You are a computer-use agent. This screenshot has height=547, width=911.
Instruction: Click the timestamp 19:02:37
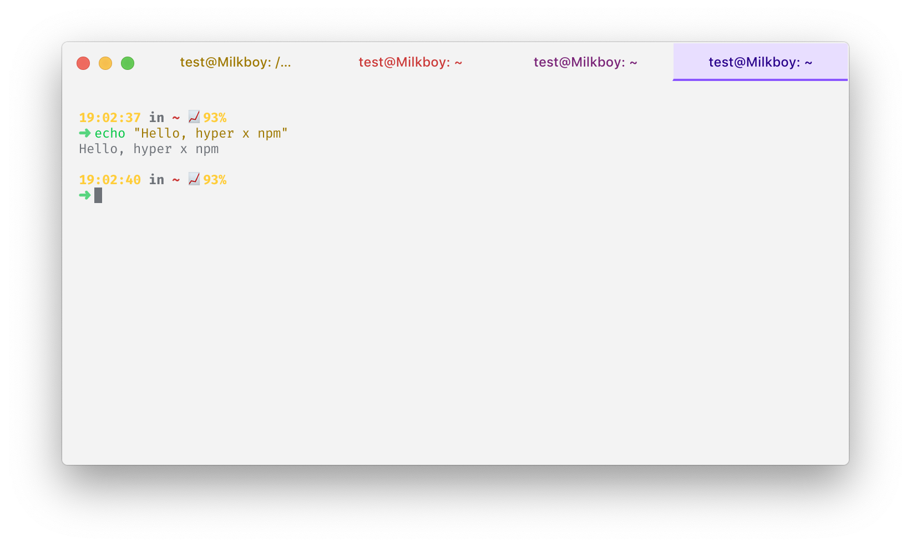point(109,117)
